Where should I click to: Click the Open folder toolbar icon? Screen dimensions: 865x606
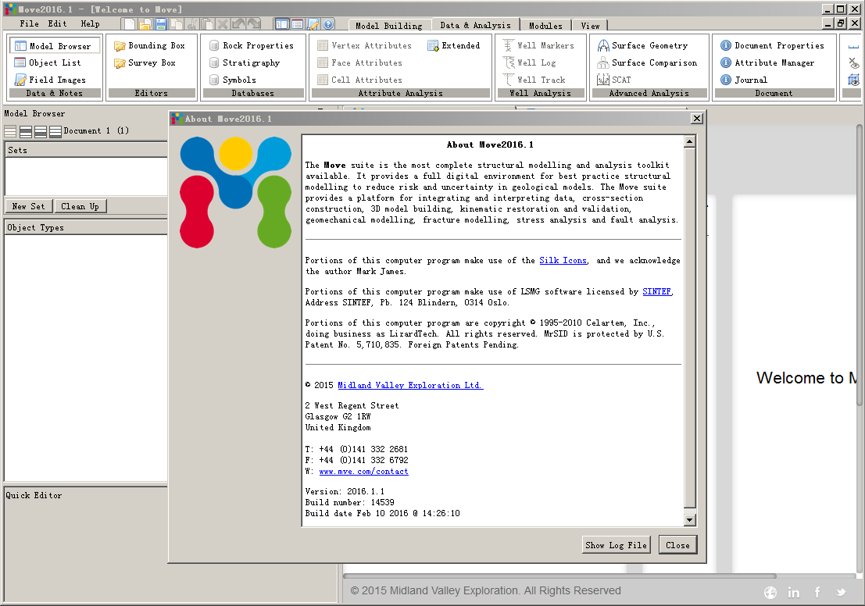click(145, 24)
